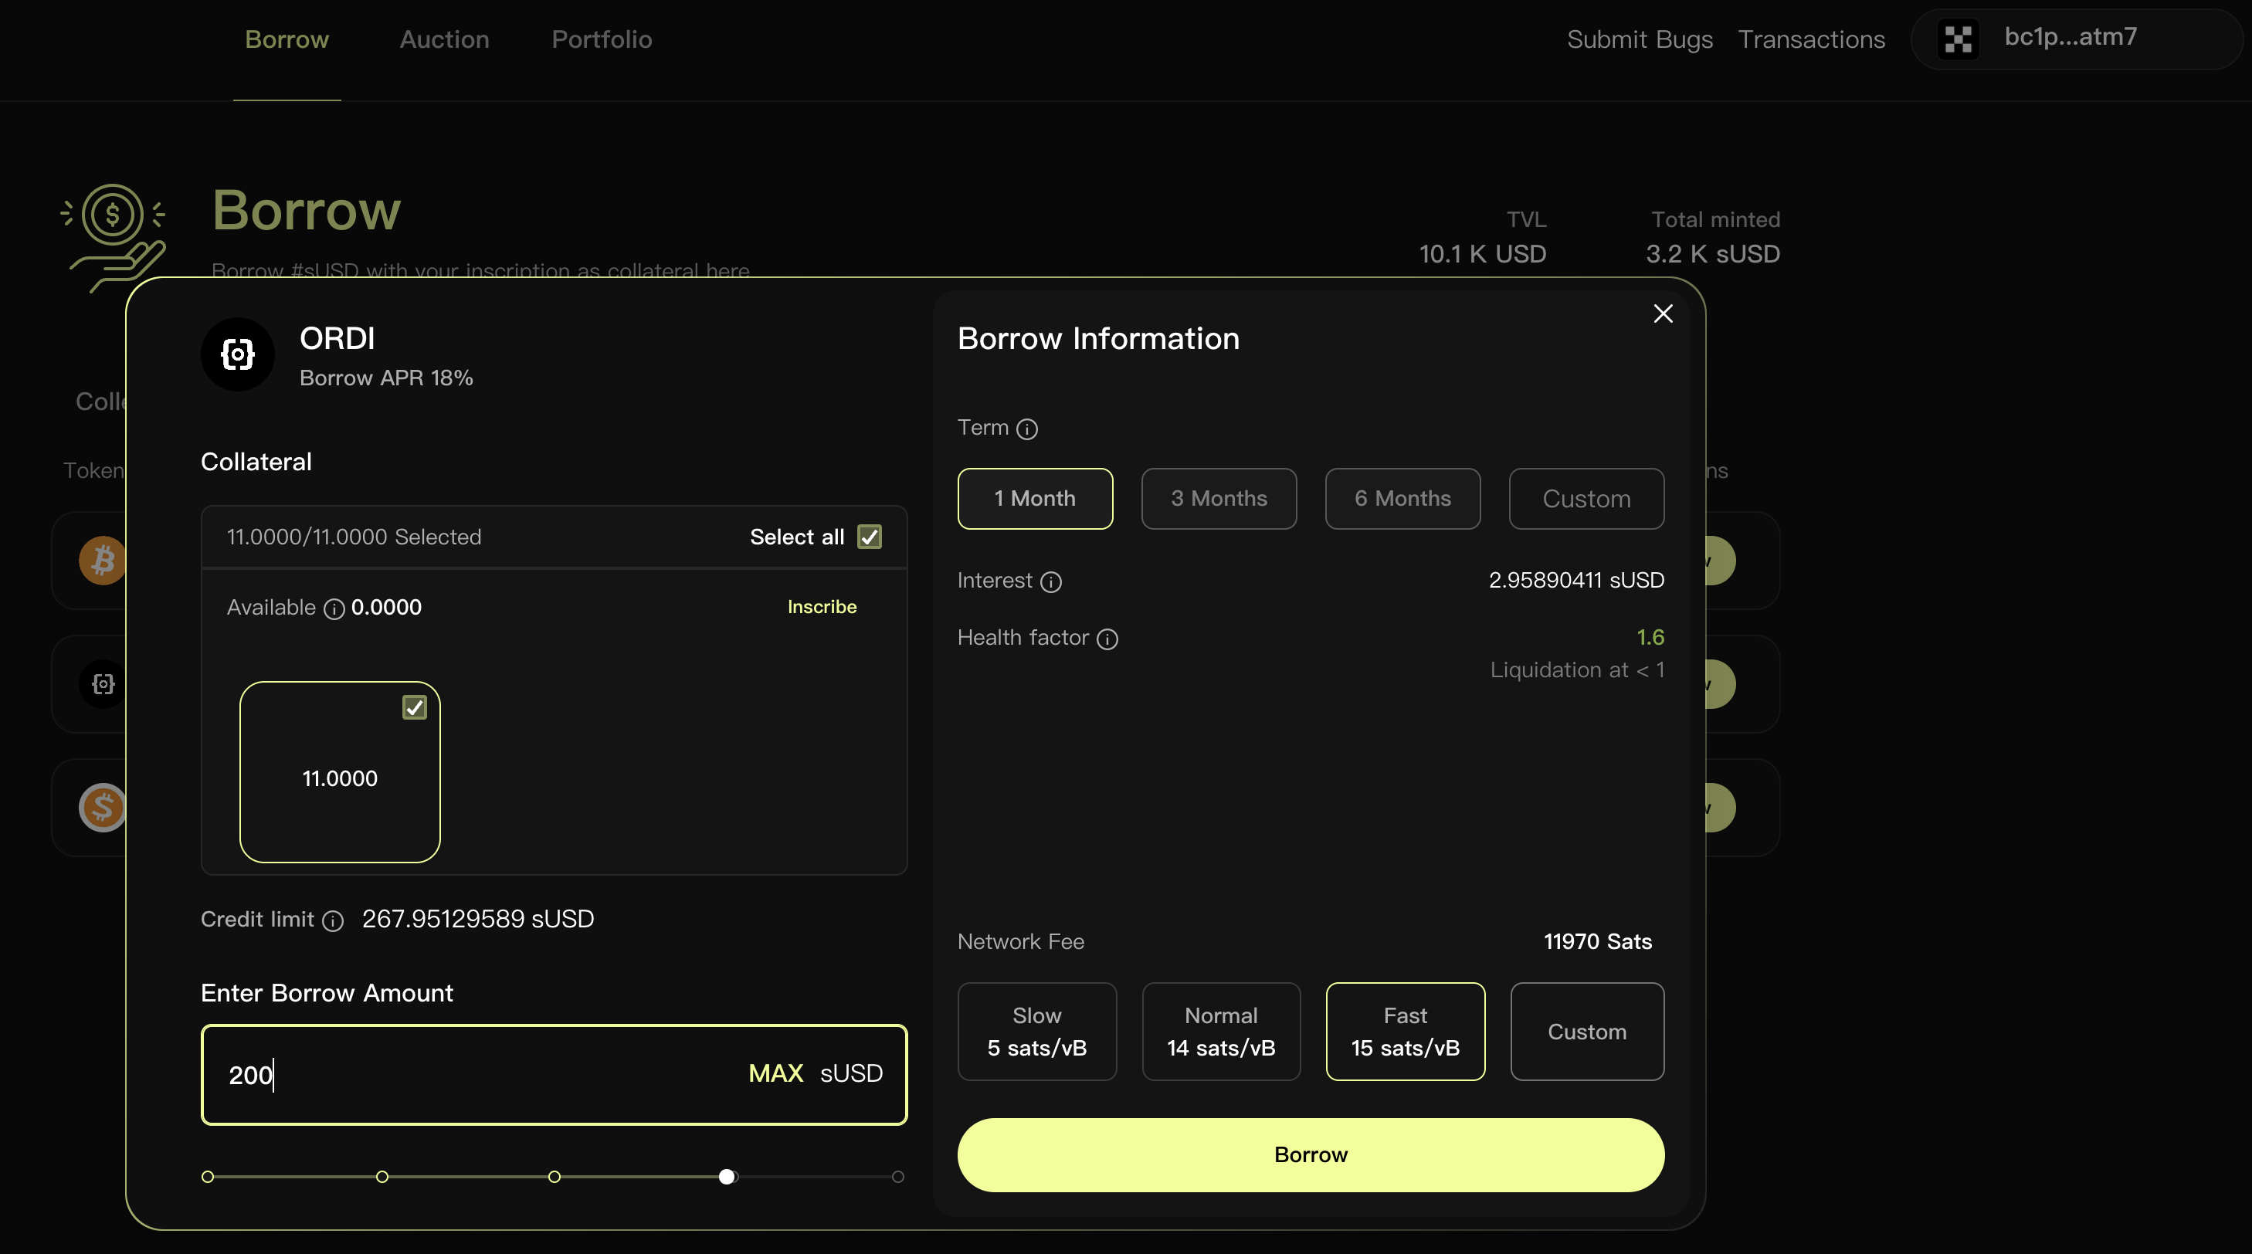
Task: Click the borrow amount slider handle
Action: (727, 1177)
